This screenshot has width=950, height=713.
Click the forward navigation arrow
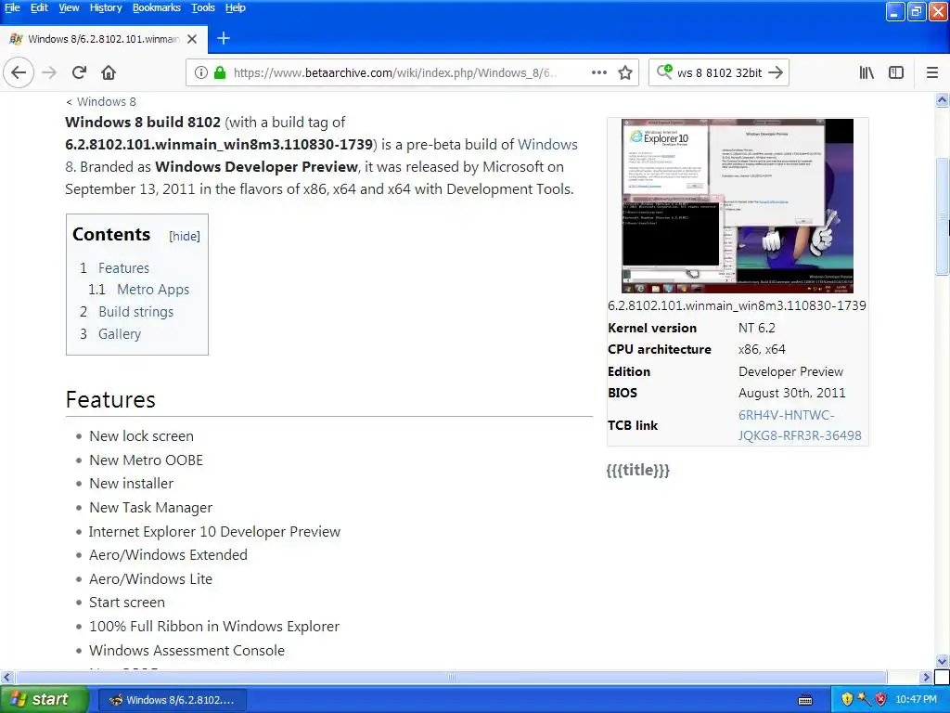(x=49, y=72)
